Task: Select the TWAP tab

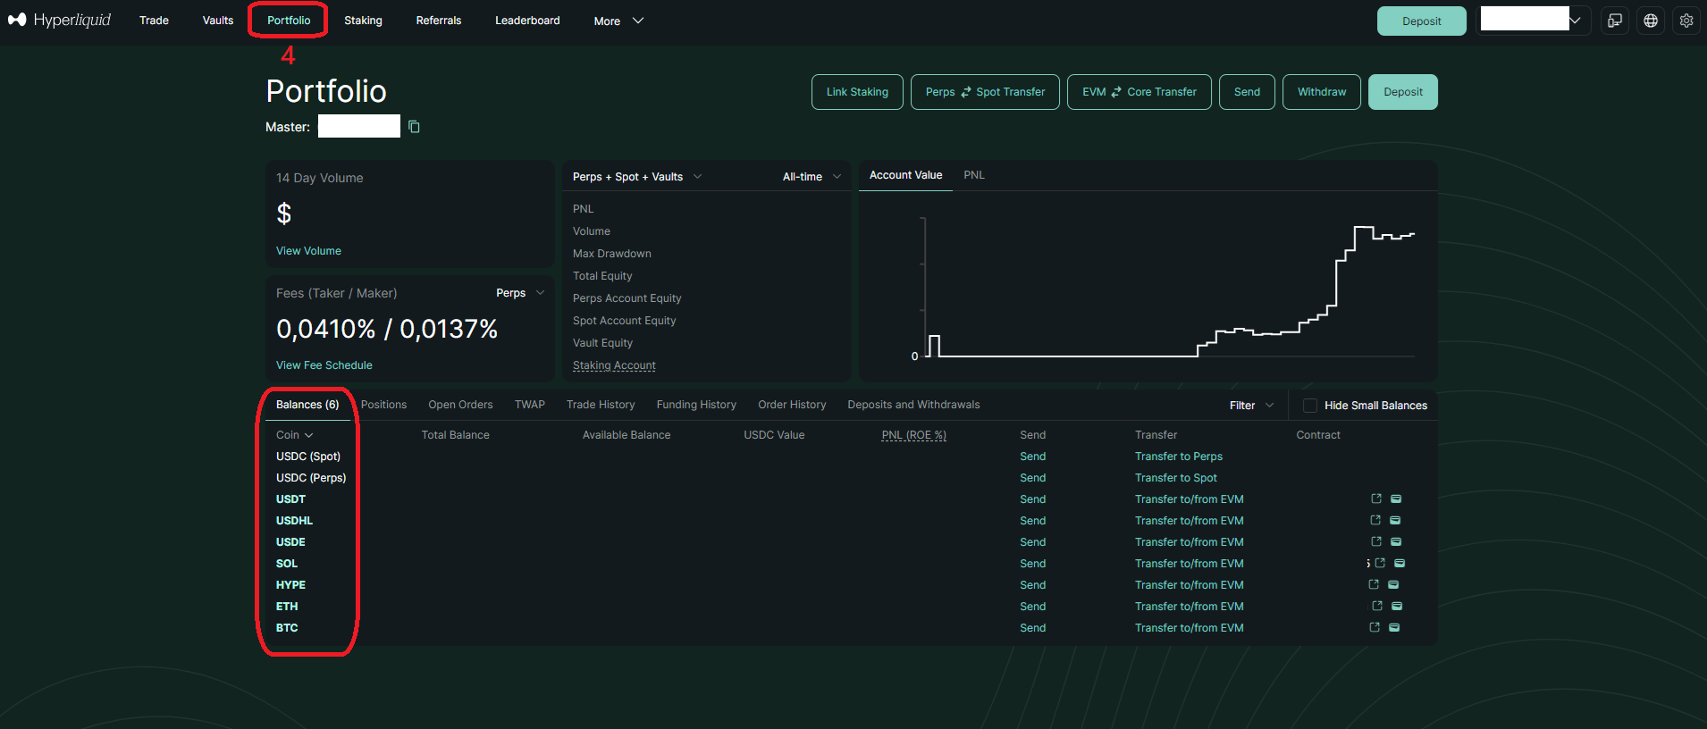Action: pyautogui.click(x=530, y=405)
